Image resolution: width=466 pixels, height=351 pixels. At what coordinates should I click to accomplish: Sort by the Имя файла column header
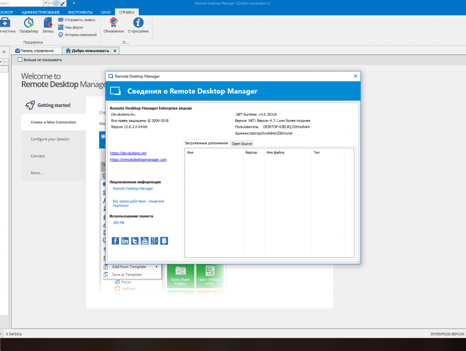pos(288,153)
